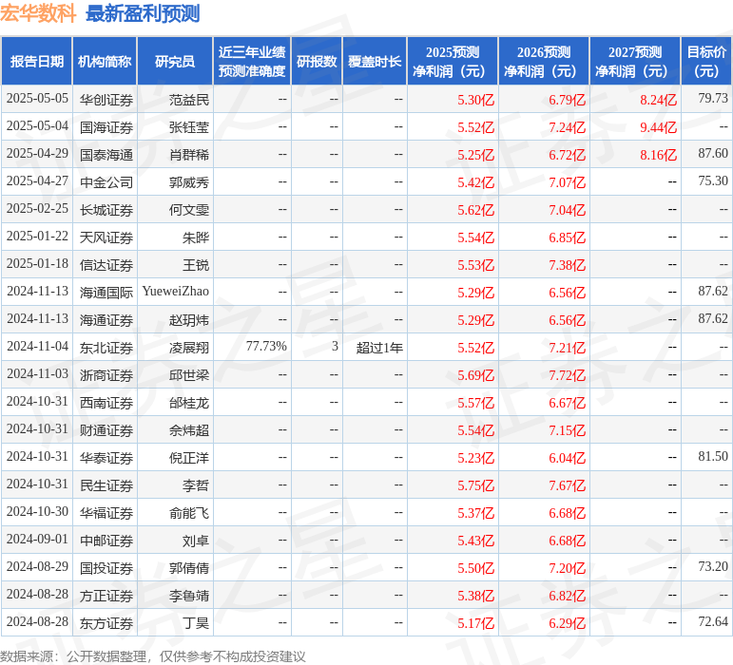The width and height of the screenshot is (733, 665).
Task: Click the 宏华数科 title text
Action: (x=38, y=13)
